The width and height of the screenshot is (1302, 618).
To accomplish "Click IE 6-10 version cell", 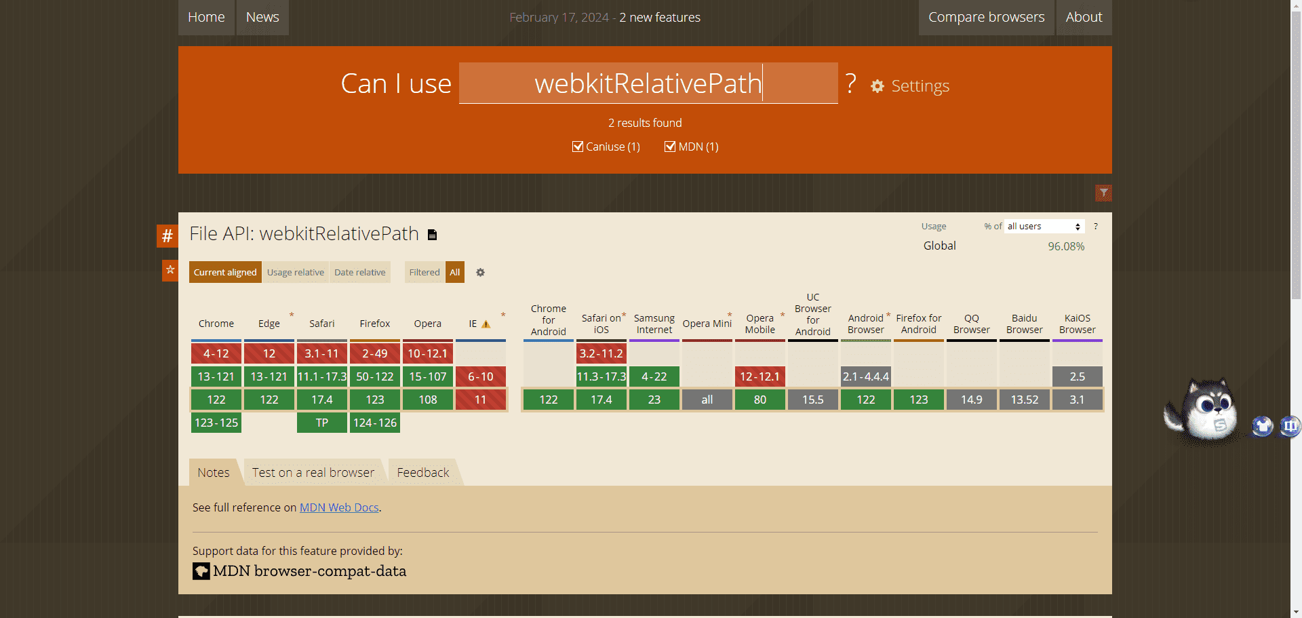I will coord(481,376).
